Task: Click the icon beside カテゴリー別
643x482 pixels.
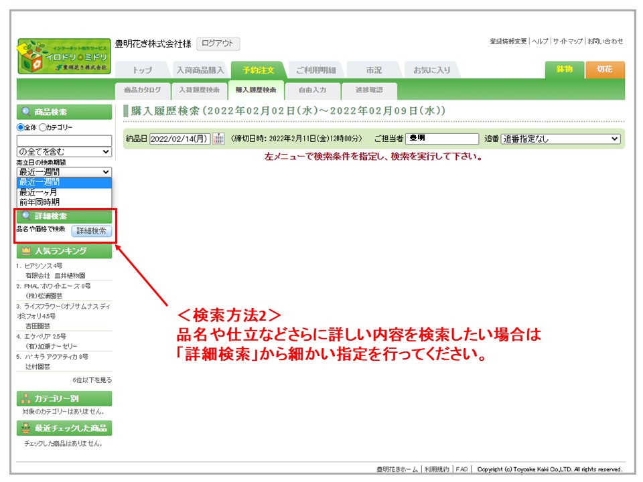Action: pos(26,398)
